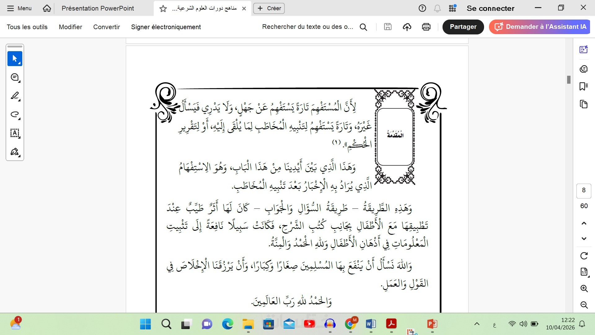Open the fill and sign pen tool
595x335 pixels.
pos(15,152)
